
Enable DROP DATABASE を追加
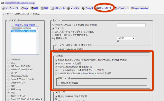[x=56, y=49]
